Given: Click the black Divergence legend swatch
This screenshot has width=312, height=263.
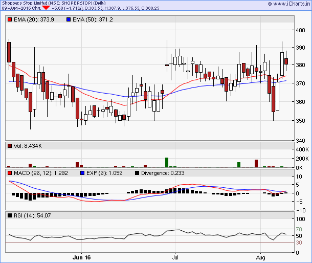Looking at the screenshot, I should click(137, 173).
